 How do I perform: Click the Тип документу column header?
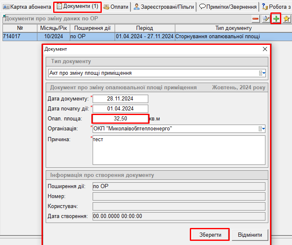click(233, 28)
